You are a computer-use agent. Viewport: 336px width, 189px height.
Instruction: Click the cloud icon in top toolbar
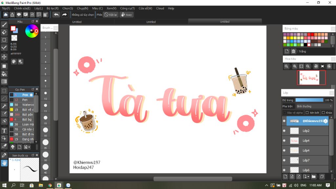(6, 14)
